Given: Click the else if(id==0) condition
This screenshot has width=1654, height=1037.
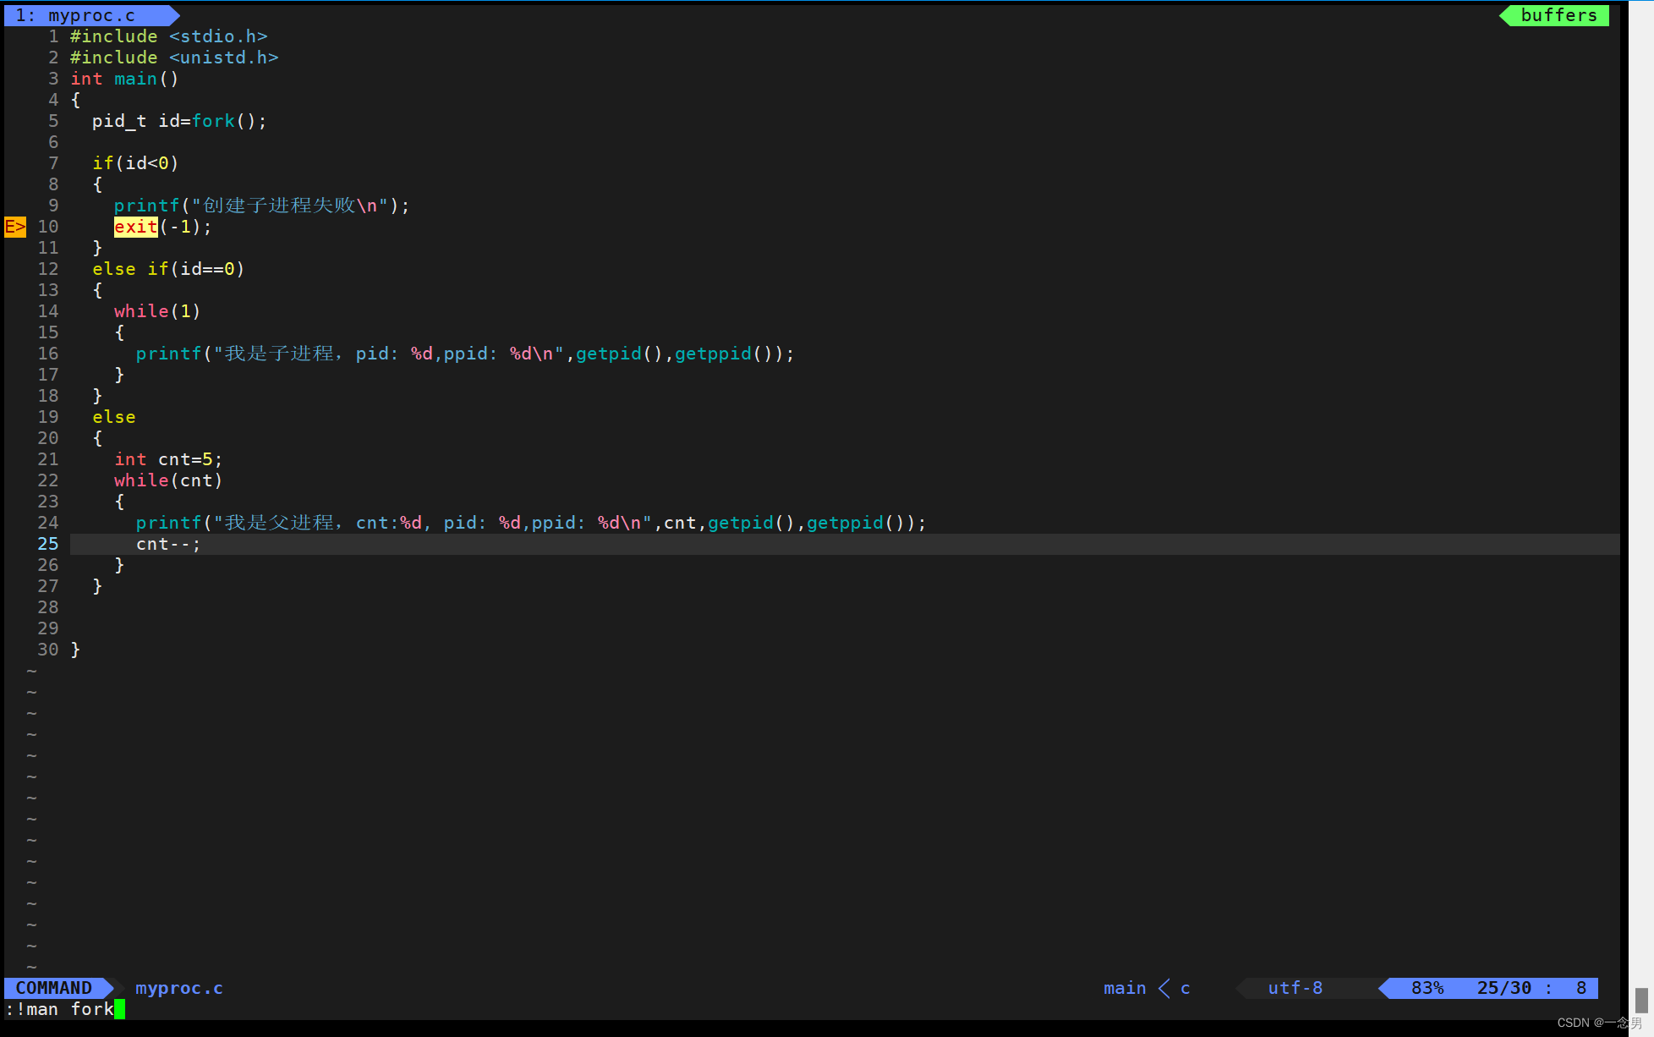Looking at the screenshot, I should (x=168, y=269).
